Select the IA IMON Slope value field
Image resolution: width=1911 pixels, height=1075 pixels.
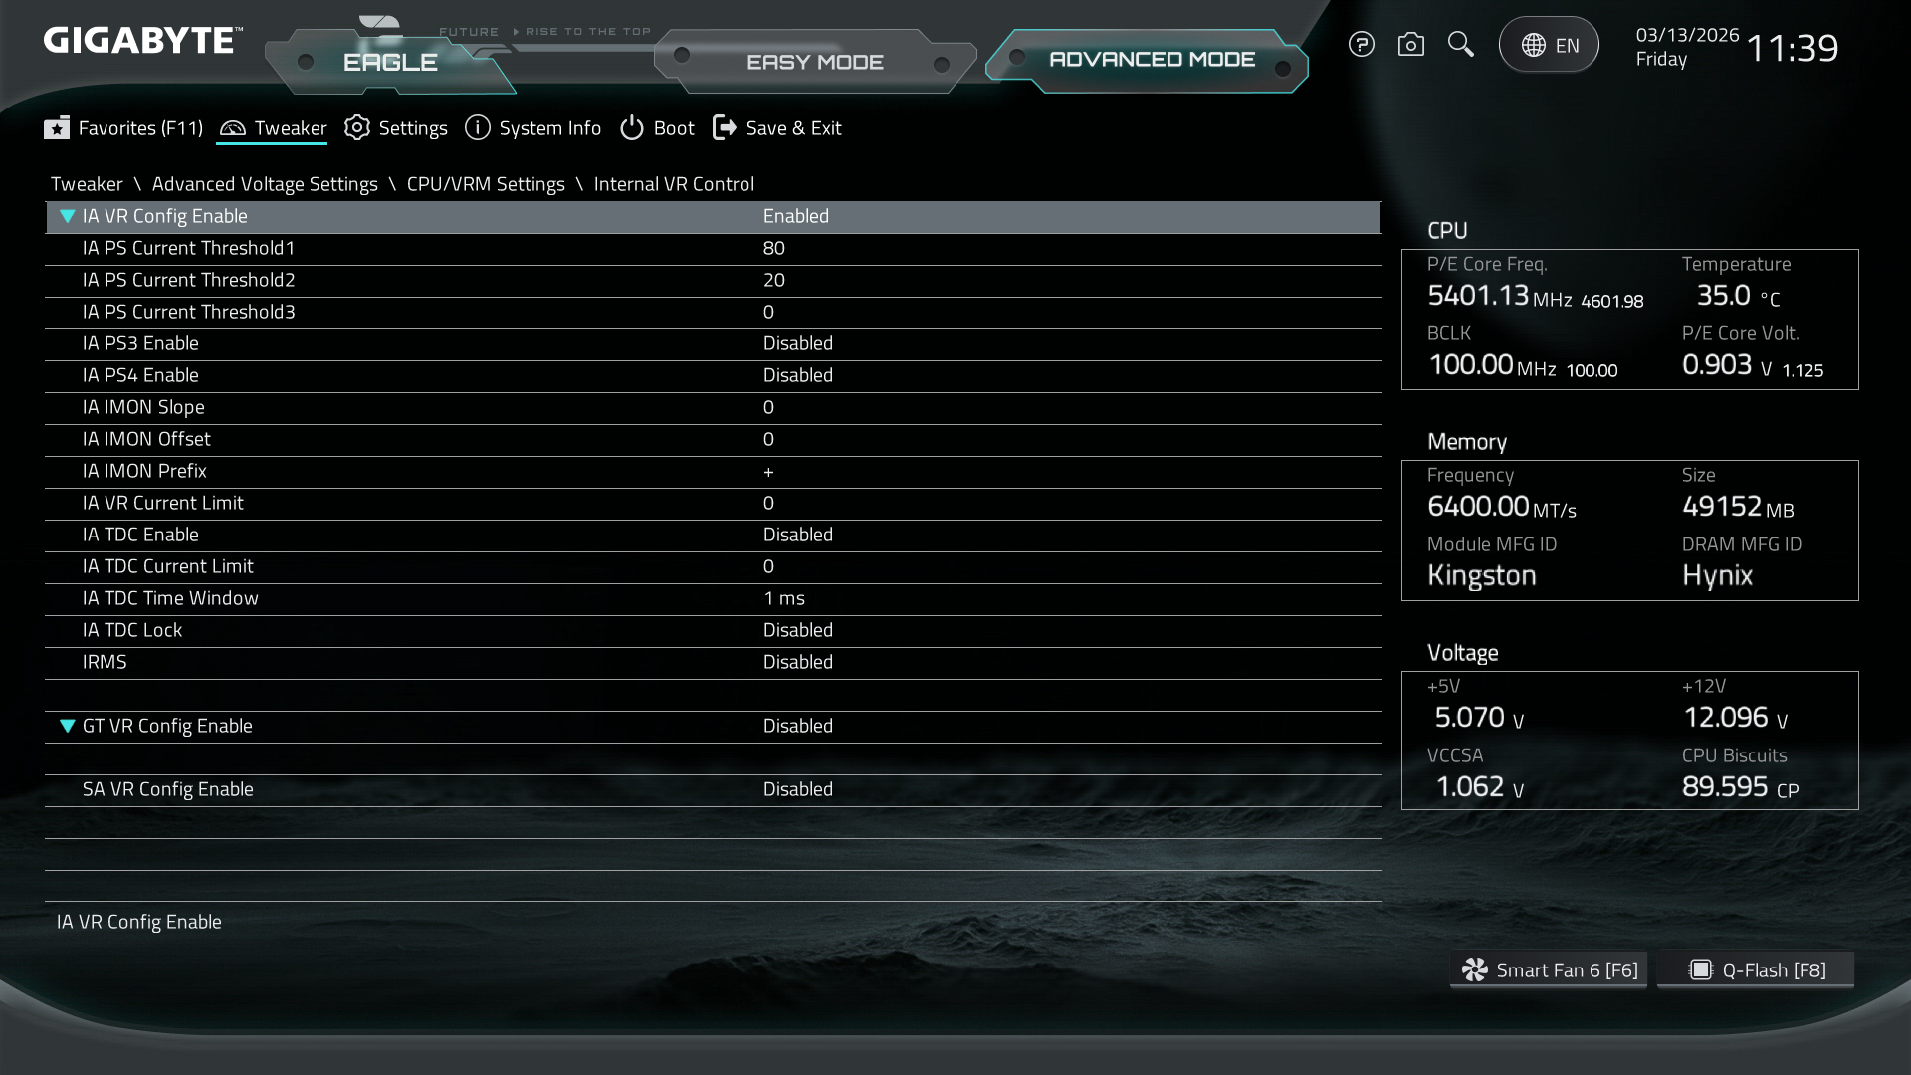[768, 407]
